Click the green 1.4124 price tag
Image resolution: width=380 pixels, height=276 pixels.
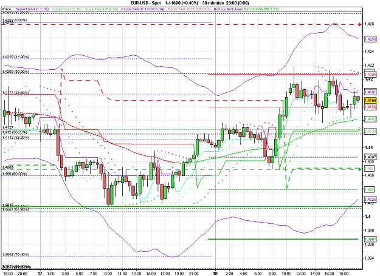tap(370, 132)
